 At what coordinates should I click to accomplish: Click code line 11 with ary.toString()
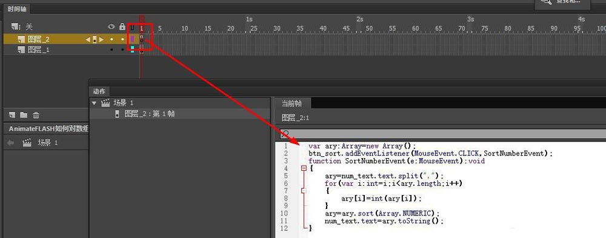click(384, 221)
